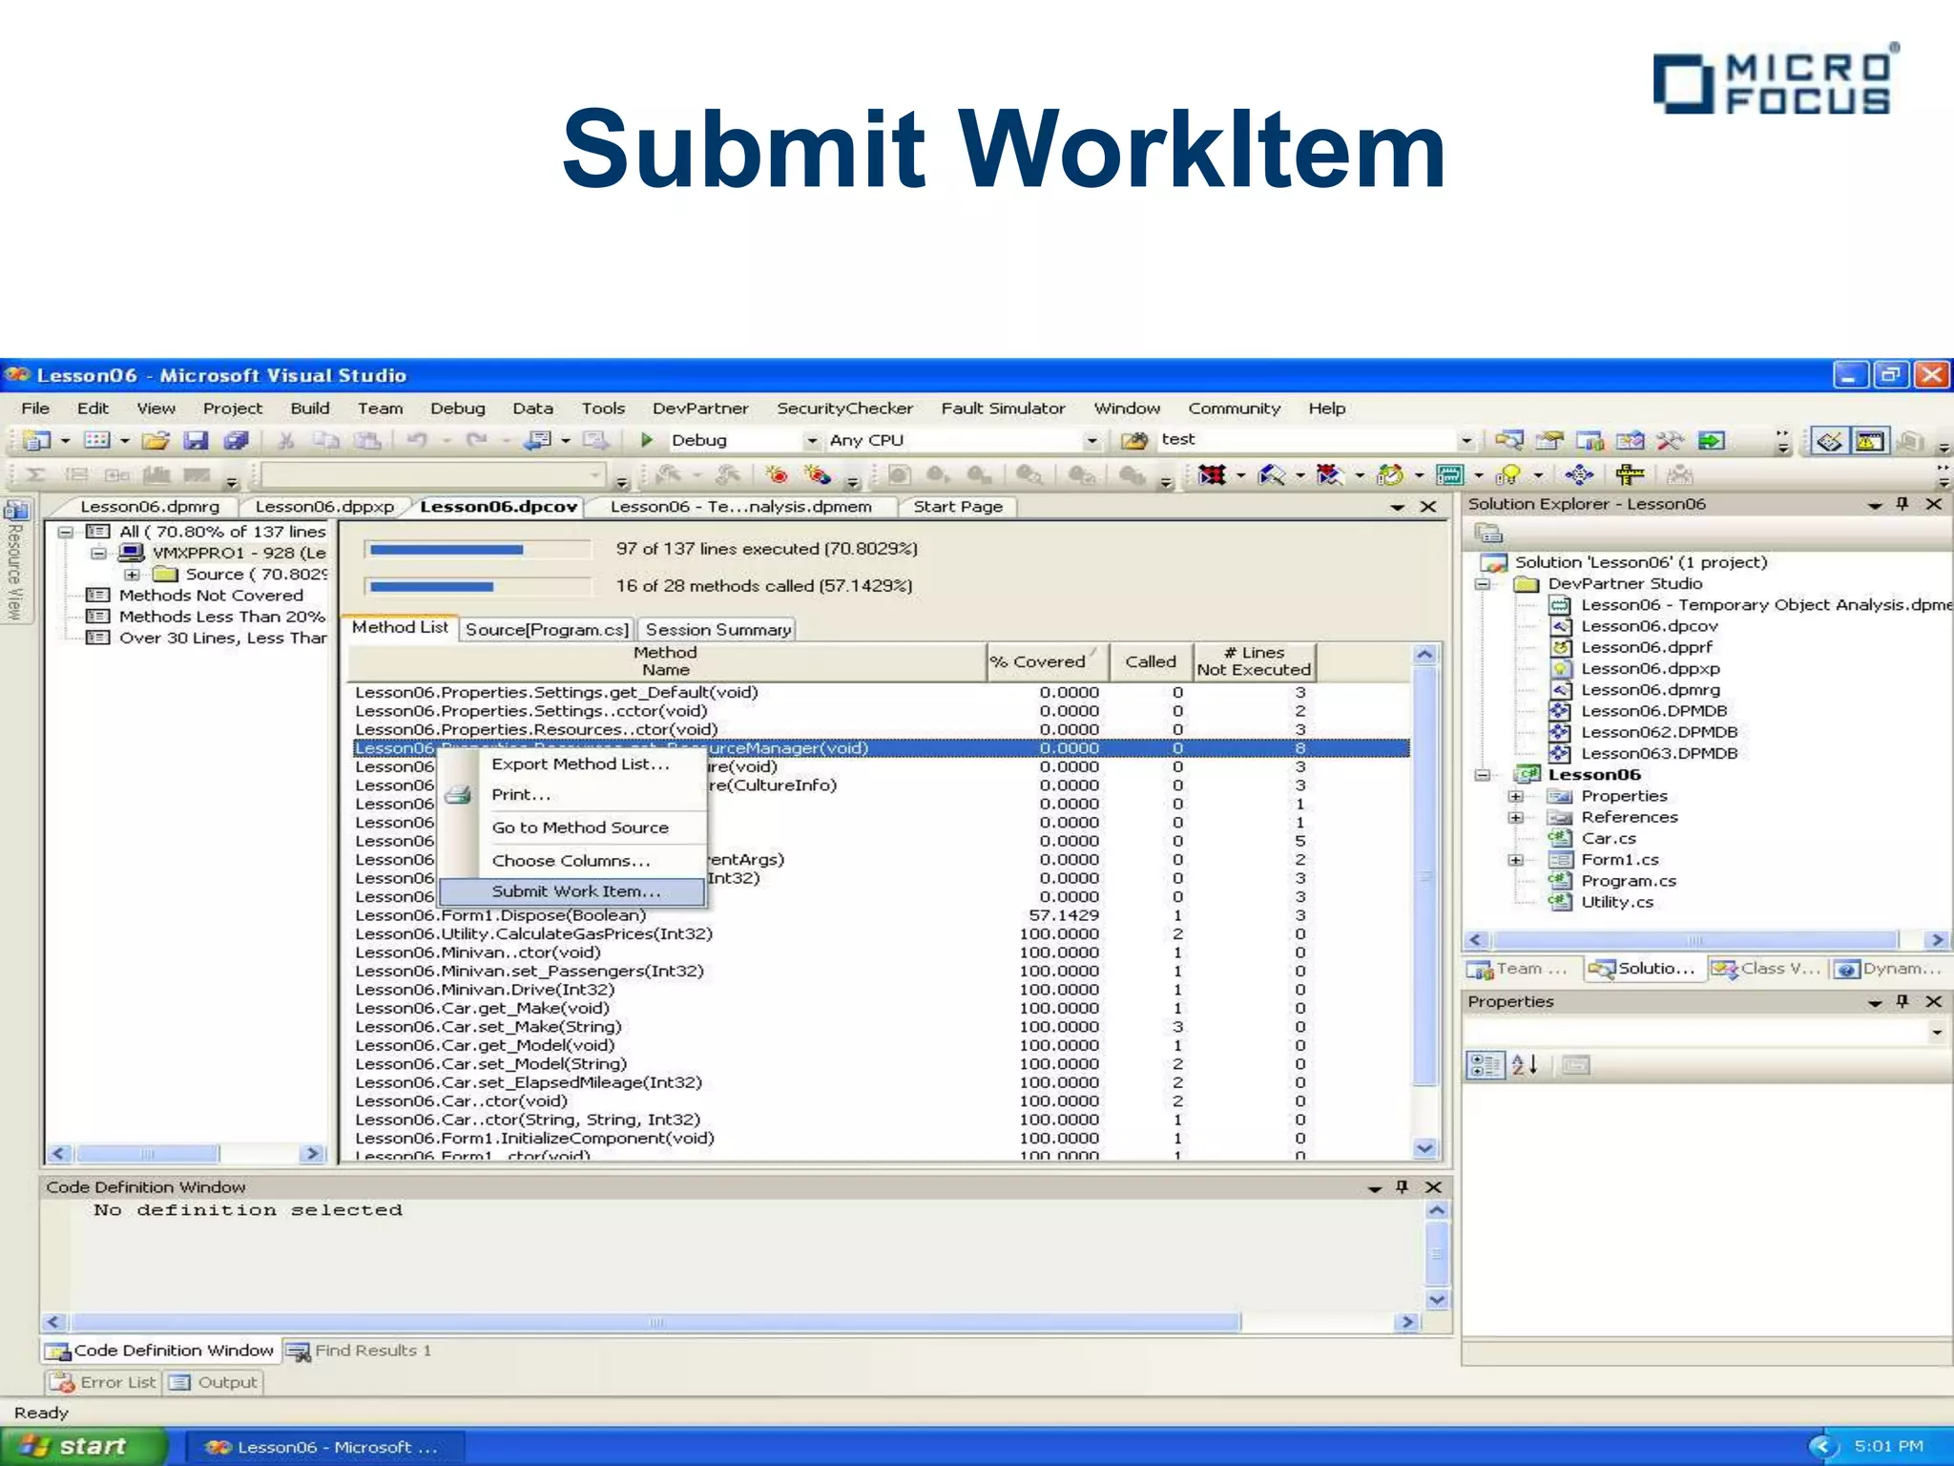Click the Save floppy disk icon

tap(196, 440)
